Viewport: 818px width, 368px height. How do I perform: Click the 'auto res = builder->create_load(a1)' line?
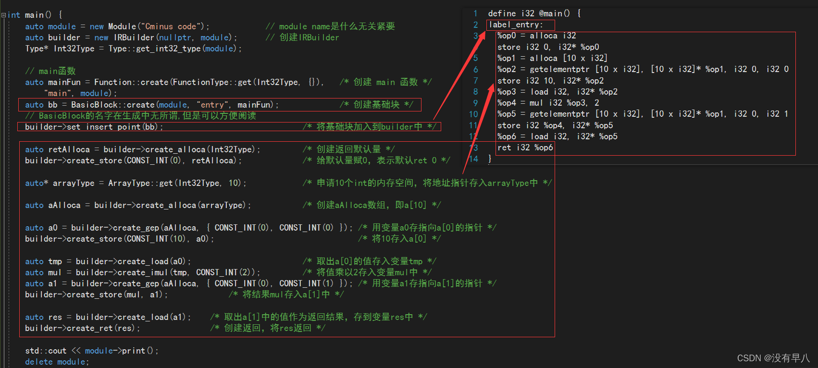(x=108, y=317)
